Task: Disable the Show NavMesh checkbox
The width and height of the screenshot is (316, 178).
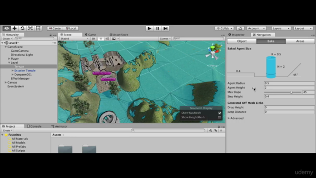Action: tap(220, 113)
